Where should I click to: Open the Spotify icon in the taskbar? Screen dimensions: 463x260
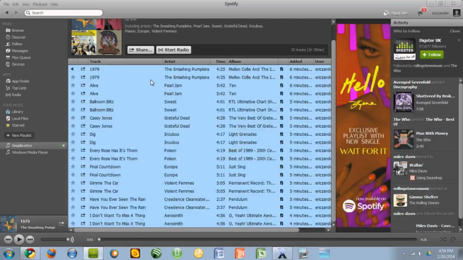click(156, 253)
